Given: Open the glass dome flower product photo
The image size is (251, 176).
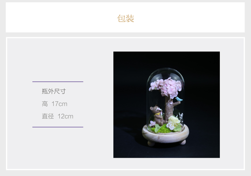Looking at the screenshot, I should [166, 105].
